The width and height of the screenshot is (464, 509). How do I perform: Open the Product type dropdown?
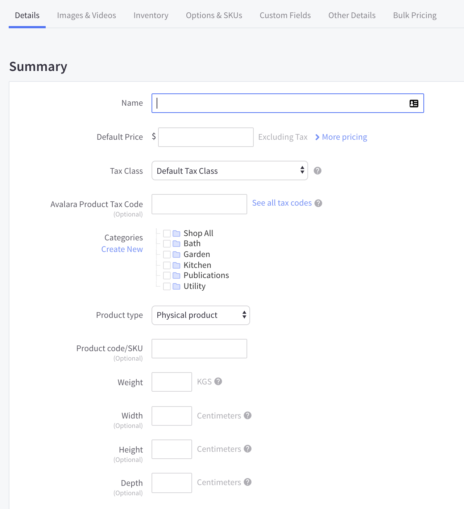[200, 315]
